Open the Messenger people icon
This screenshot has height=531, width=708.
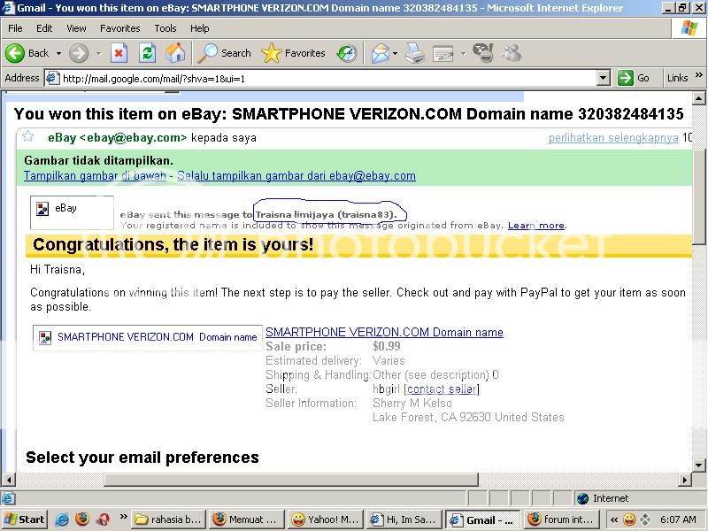point(512,53)
